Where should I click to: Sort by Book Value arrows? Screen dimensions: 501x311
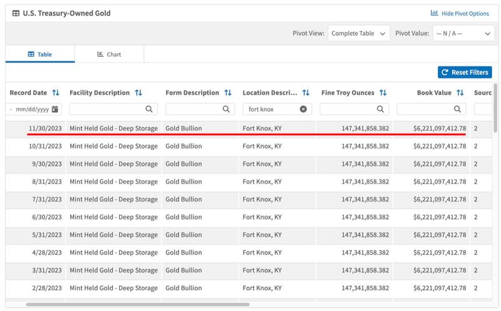tap(460, 93)
